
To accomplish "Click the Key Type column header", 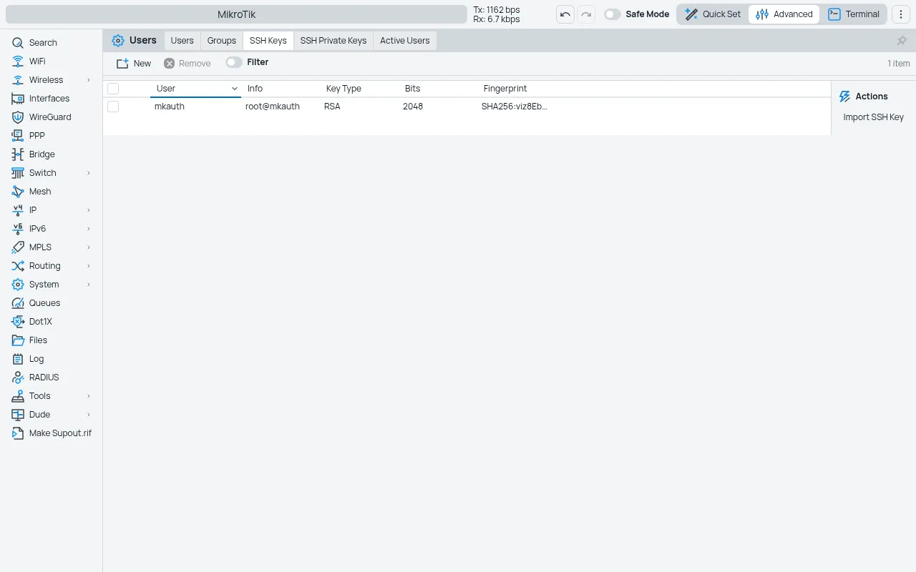I will pyautogui.click(x=343, y=89).
